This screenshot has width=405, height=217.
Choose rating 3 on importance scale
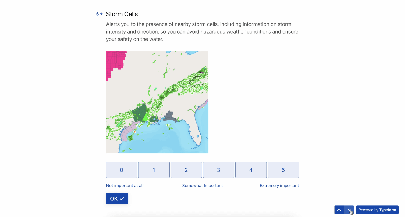[x=219, y=170]
